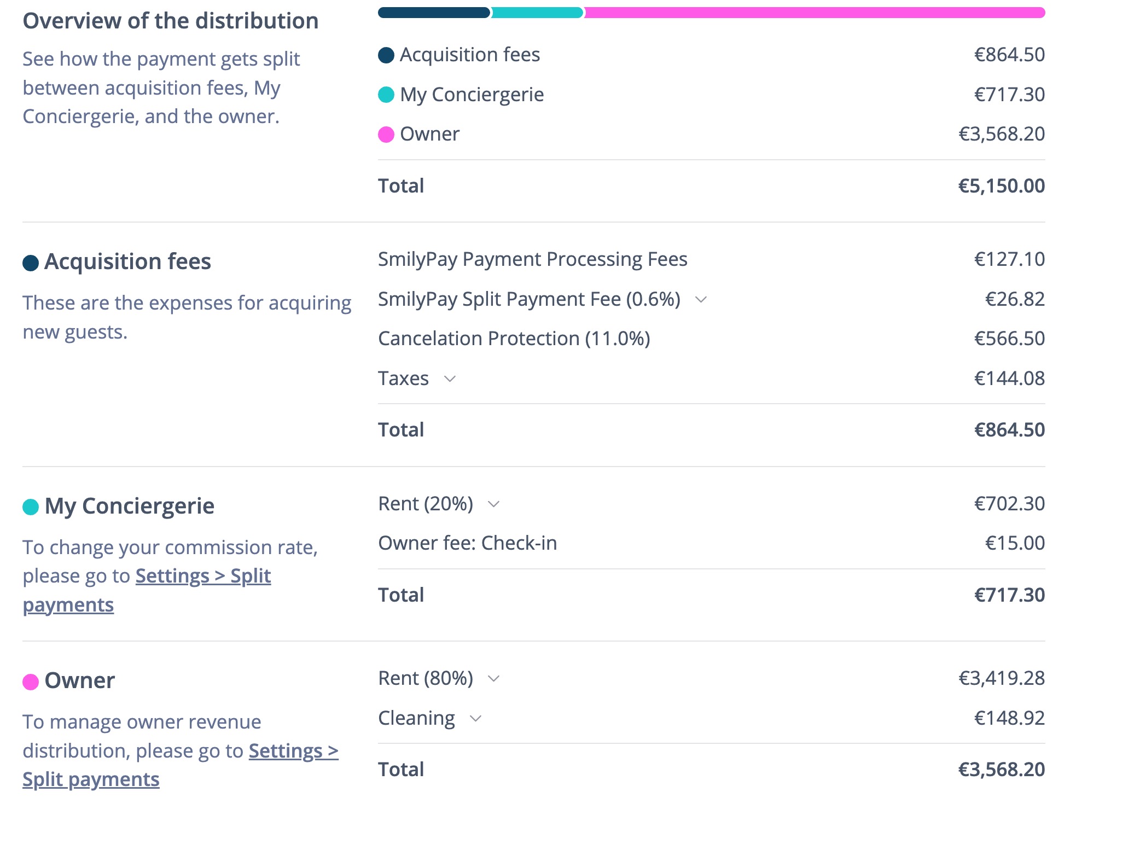Click the pink Owner legend dot

coord(386,135)
